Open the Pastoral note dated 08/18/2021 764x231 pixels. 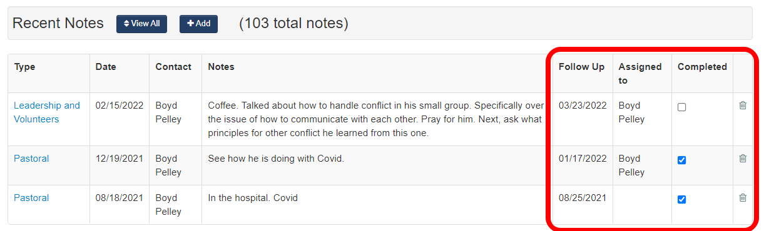pyautogui.click(x=31, y=198)
